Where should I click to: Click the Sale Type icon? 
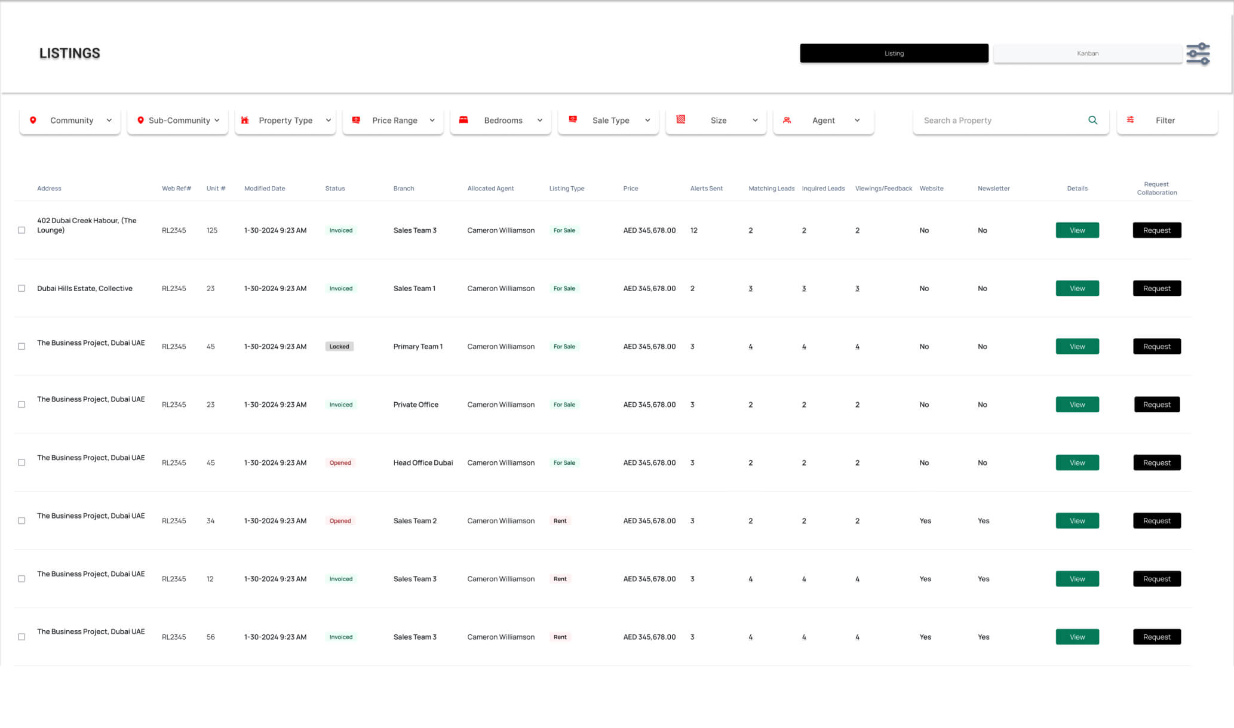(573, 120)
